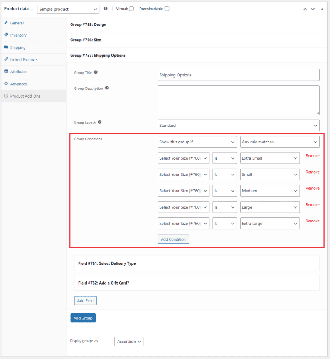This screenshot has width=330, height=359.
Task: Open the Simple product dropdown
Action: pos(68,9)
